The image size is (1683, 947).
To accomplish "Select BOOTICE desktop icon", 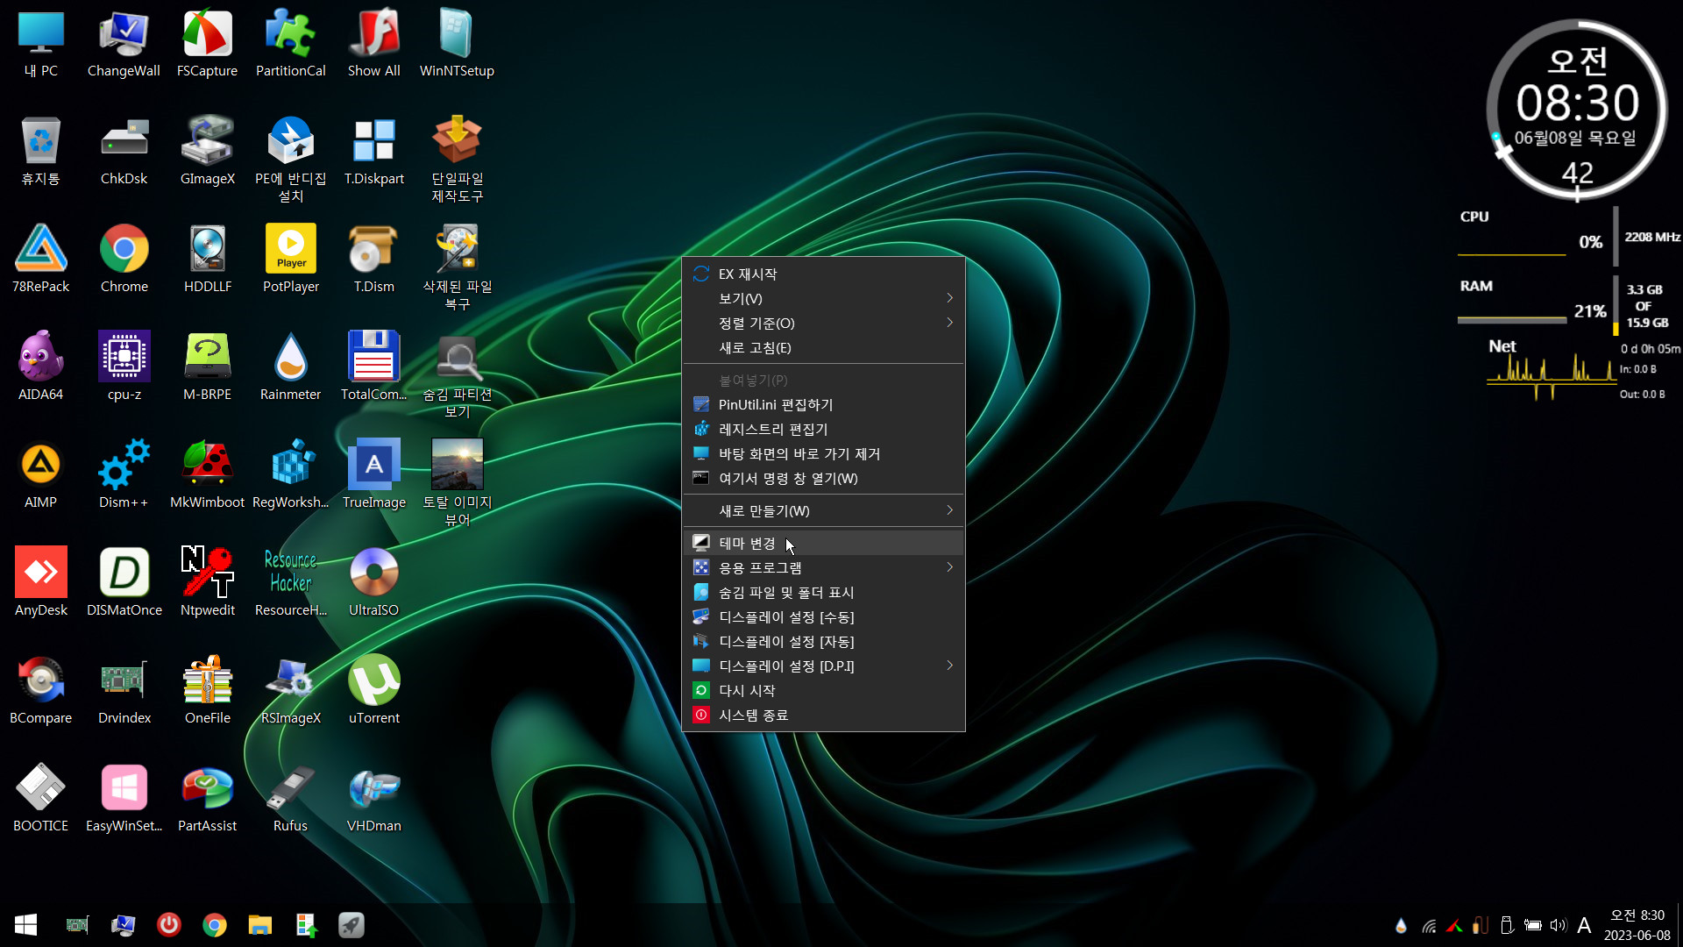I will (x=40, y=799).
